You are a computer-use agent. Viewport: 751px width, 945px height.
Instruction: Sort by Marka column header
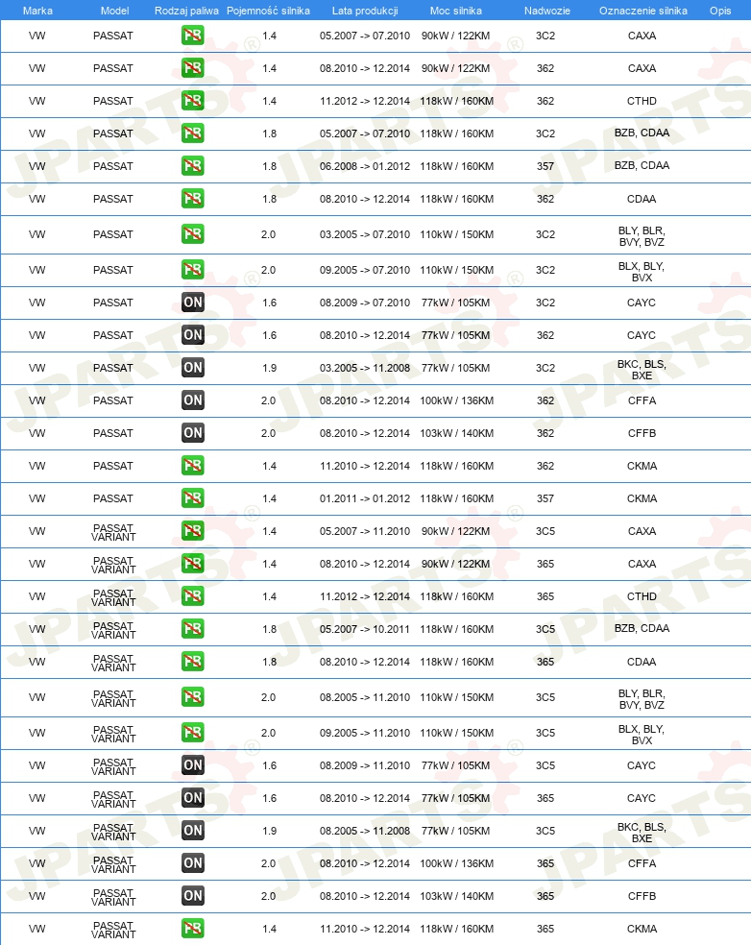coord(37,11)
